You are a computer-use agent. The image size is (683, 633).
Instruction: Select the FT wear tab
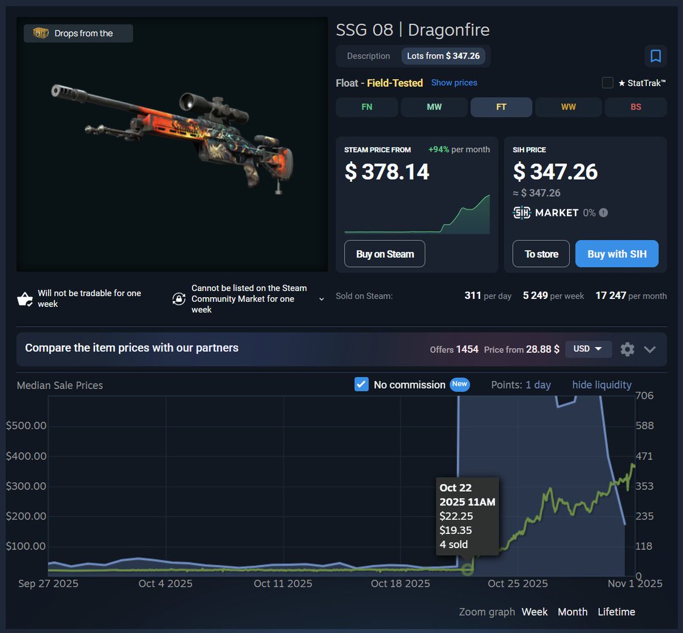501,107
